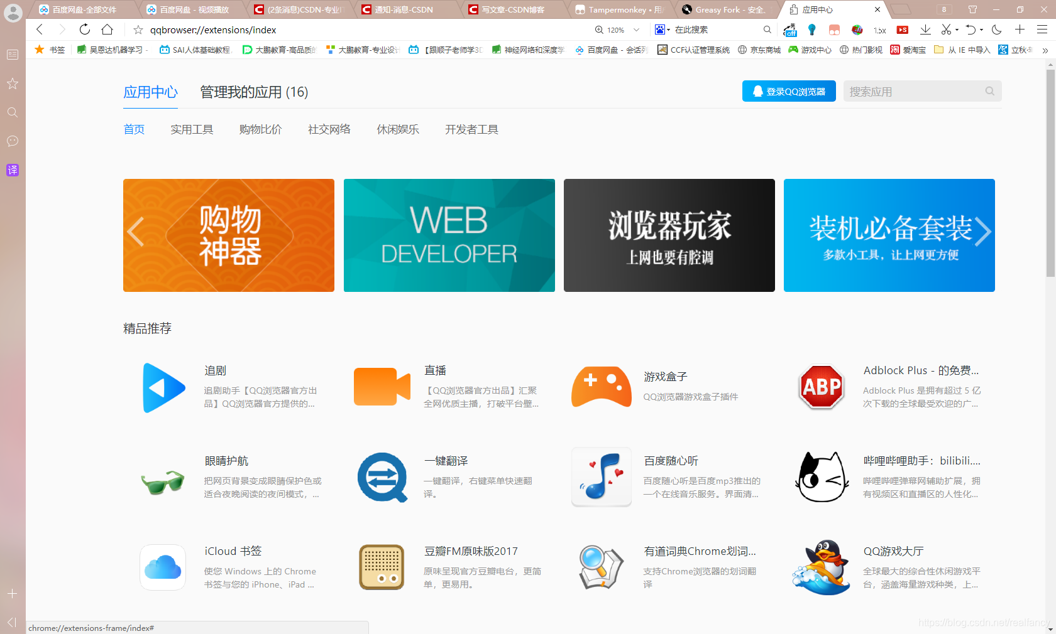1056x634 pixels.
Task: Open the 京东商城 bookmark
Action: [x=759, y=50]
